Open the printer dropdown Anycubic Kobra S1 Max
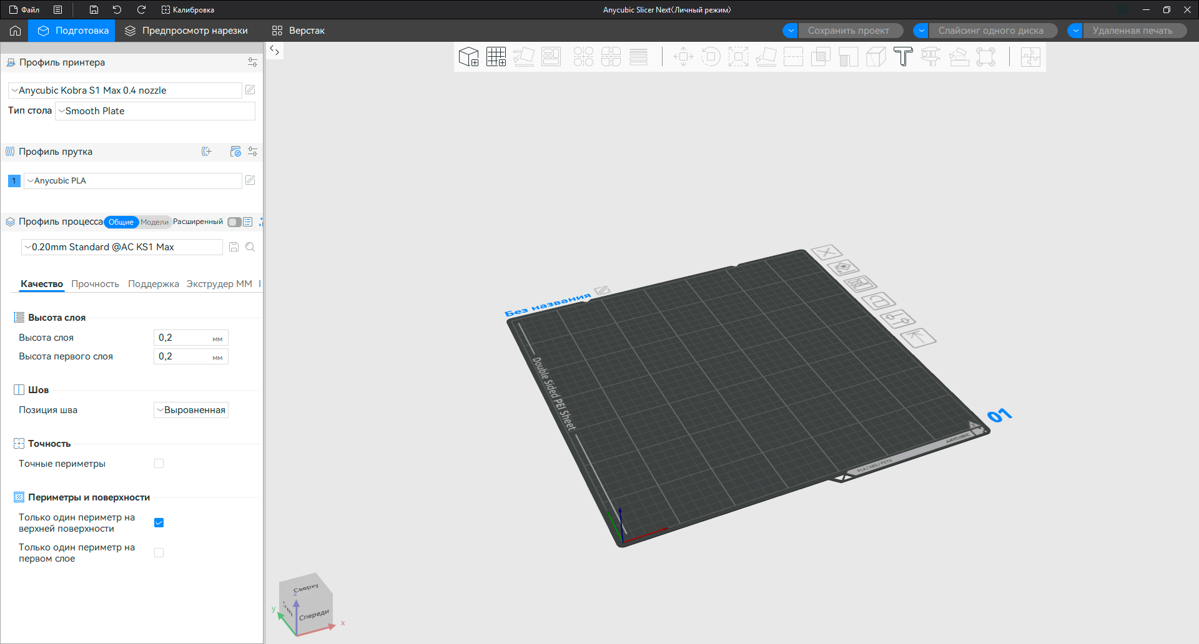 pyautogui.click(x=125, y=90)
